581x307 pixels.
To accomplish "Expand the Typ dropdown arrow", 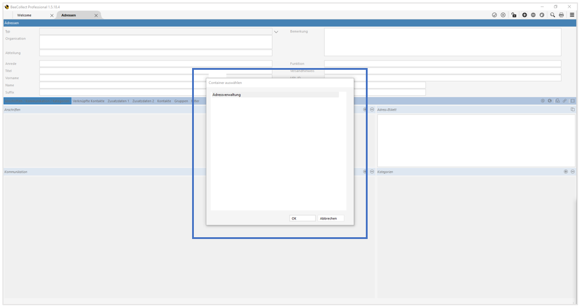I will (x=276, y=31).
